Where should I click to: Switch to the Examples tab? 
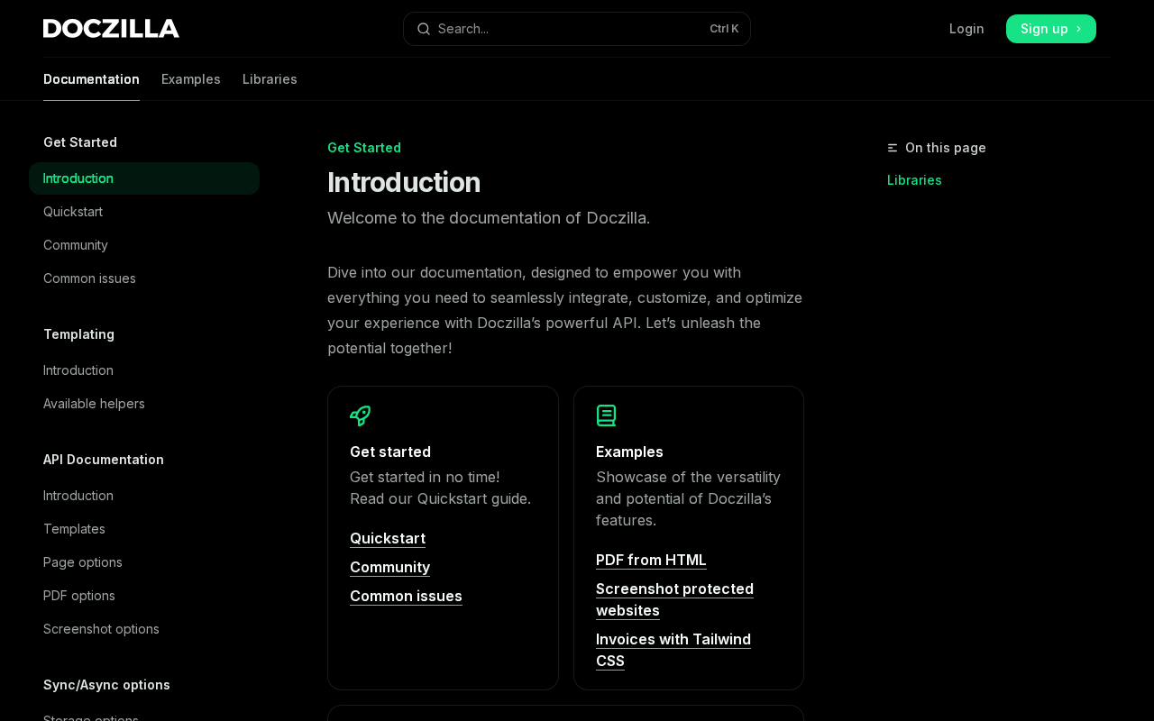click(x=190, y=79)
